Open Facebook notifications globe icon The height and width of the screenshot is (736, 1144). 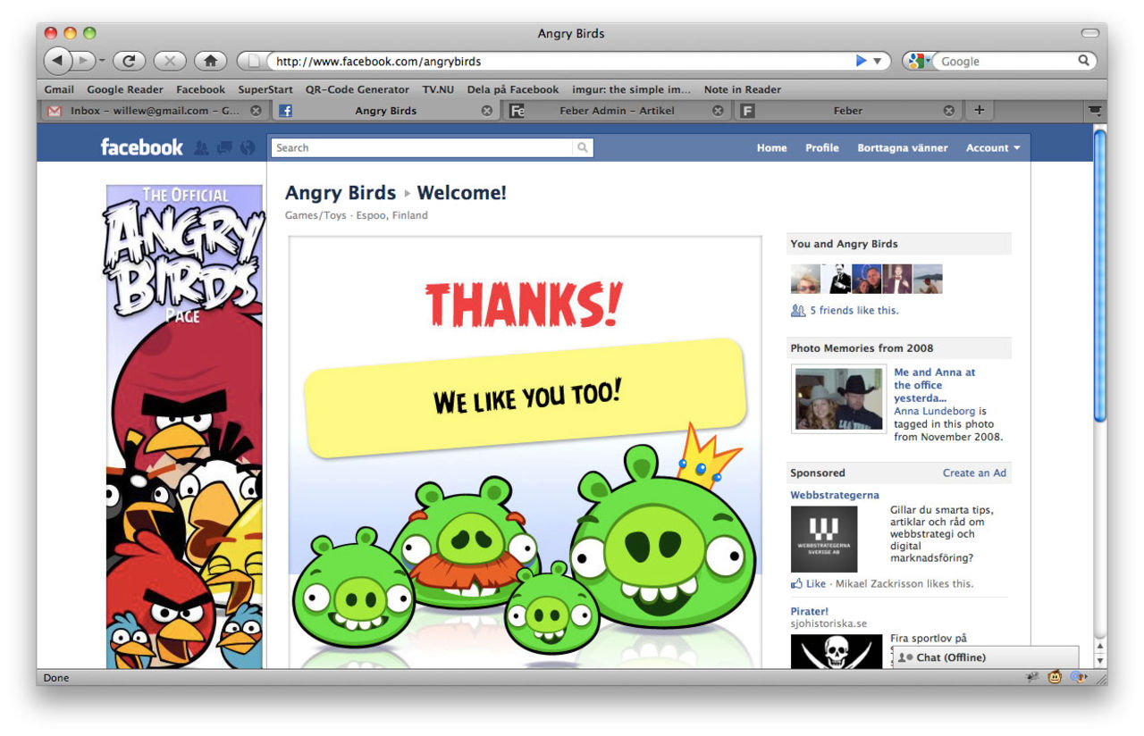tap(247, 147)
